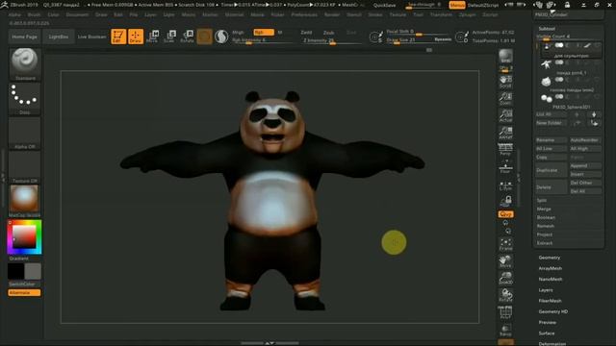Open the Standard brush thumbnail
The image size is (616, 346).
(x=25, y=64)
